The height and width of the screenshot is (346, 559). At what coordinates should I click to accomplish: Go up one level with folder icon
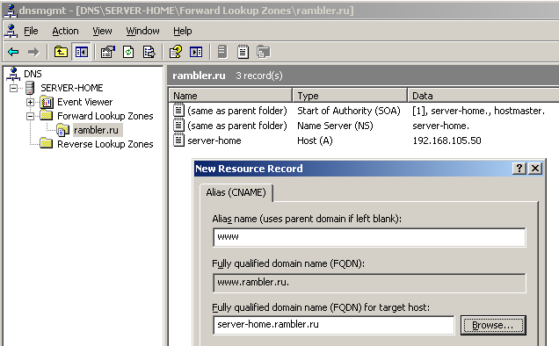coord(61,52)
